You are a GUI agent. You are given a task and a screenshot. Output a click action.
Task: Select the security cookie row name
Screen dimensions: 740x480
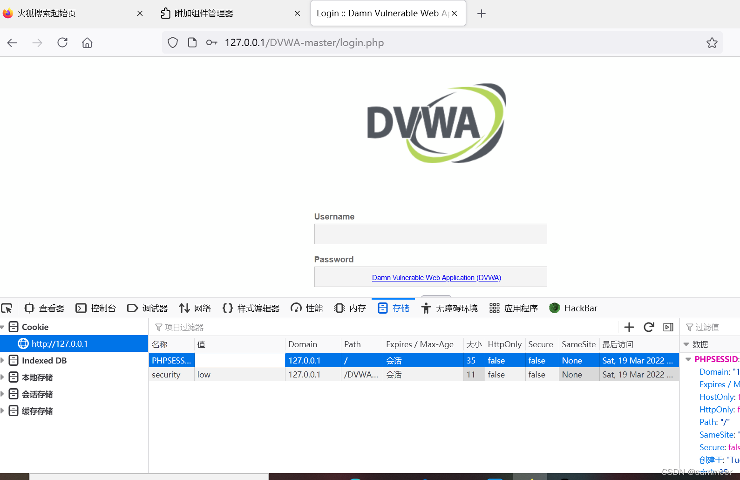pos(166,375)
